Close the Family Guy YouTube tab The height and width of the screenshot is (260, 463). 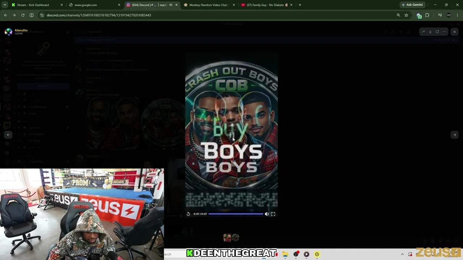point(291,5)
